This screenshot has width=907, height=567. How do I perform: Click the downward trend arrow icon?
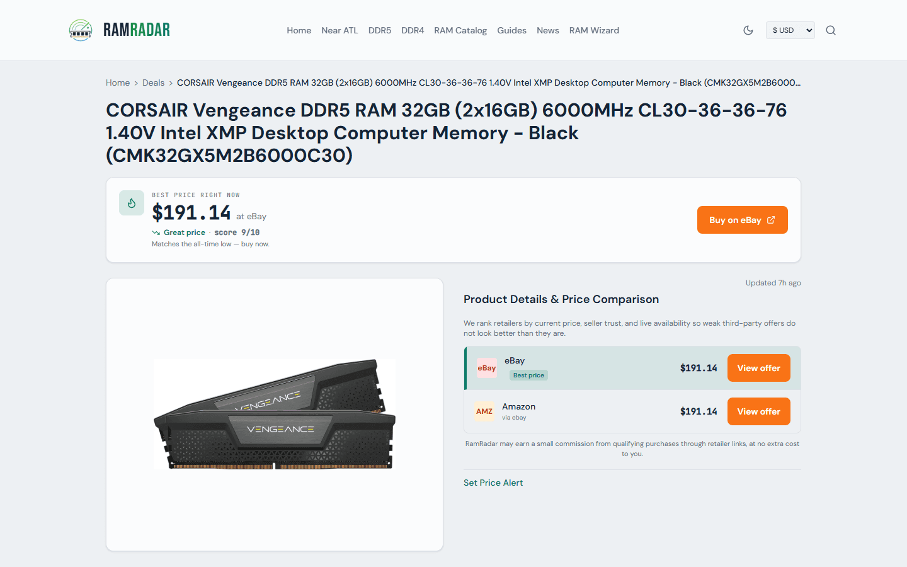[156, 232]
